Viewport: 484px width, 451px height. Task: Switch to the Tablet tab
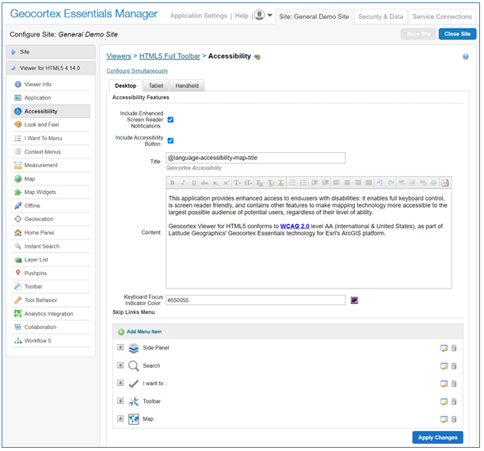(156, 86)
